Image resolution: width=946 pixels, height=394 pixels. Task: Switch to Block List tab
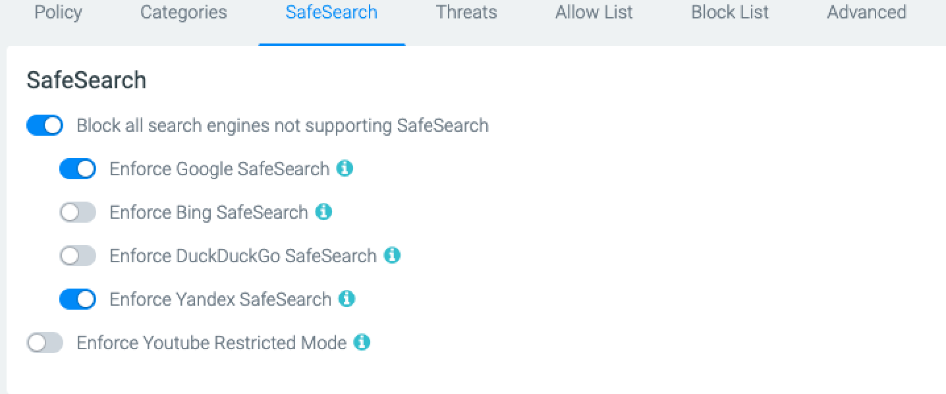click(730, 13)
